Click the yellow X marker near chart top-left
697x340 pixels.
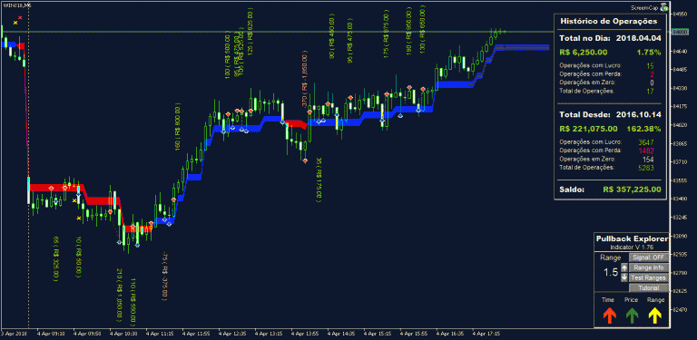15,22
